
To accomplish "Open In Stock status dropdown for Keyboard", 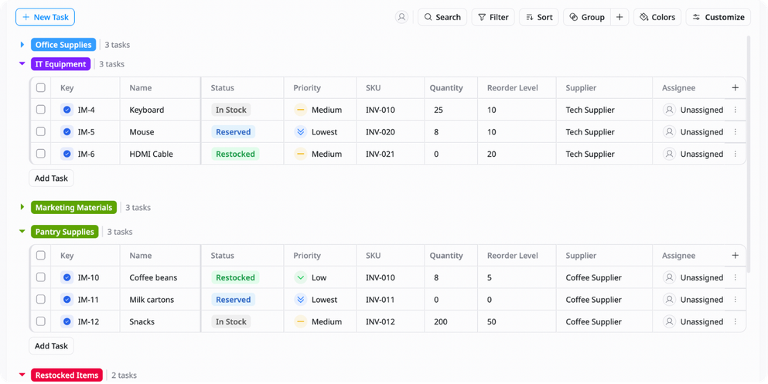I will coord(230,110).
